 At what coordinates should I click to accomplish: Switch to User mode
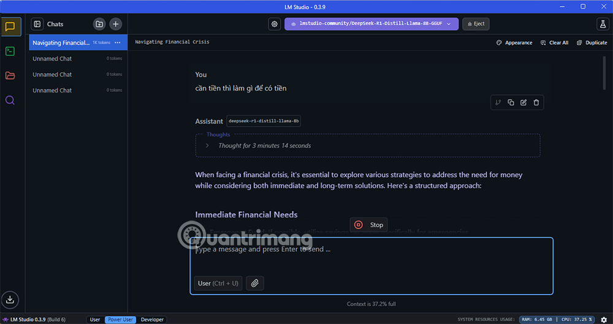[95, 320]
